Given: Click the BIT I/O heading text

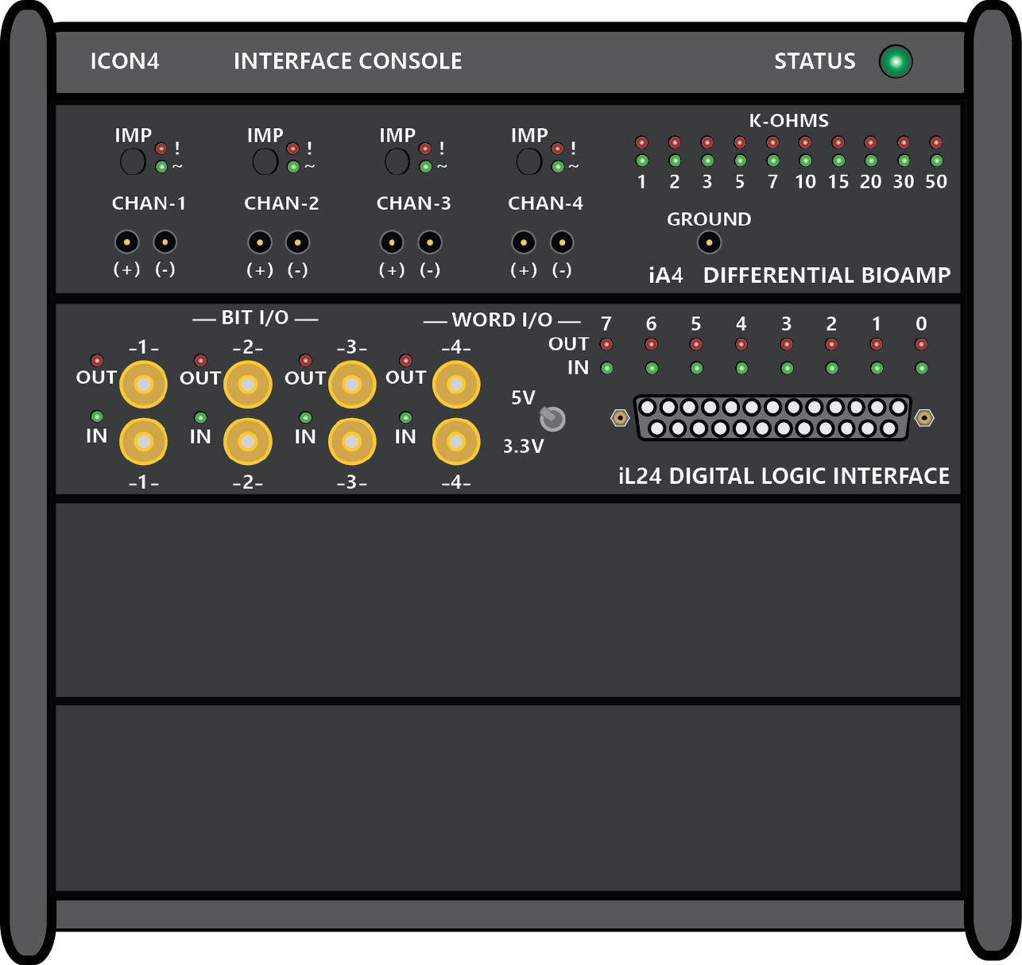Looking at the screenshot, I should coord(255,317).
